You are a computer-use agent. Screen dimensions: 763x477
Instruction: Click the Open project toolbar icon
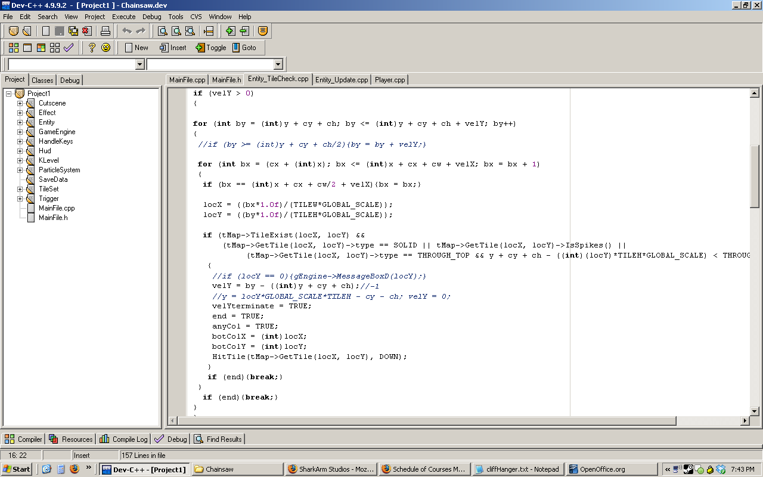coord(13,31)
